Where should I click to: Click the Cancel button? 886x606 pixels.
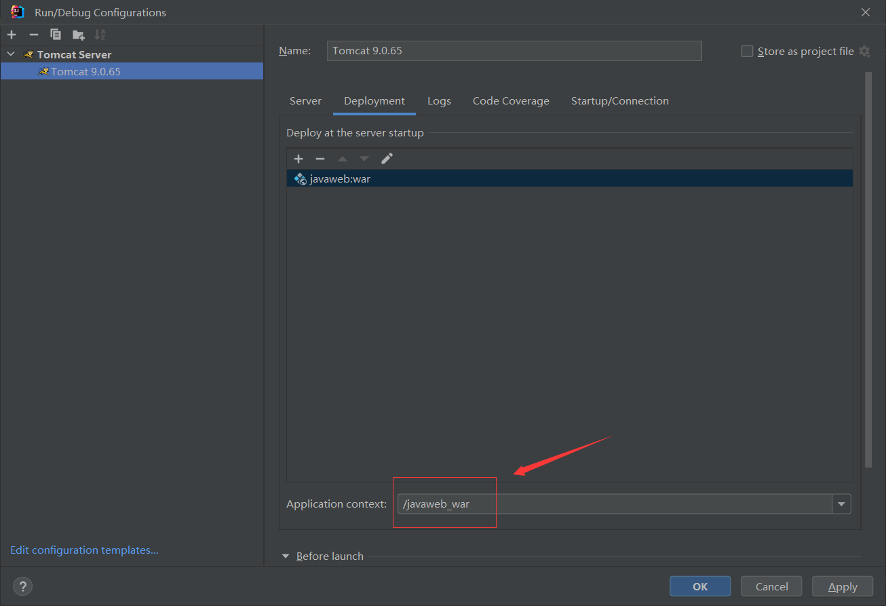click(x=771, y=586)
